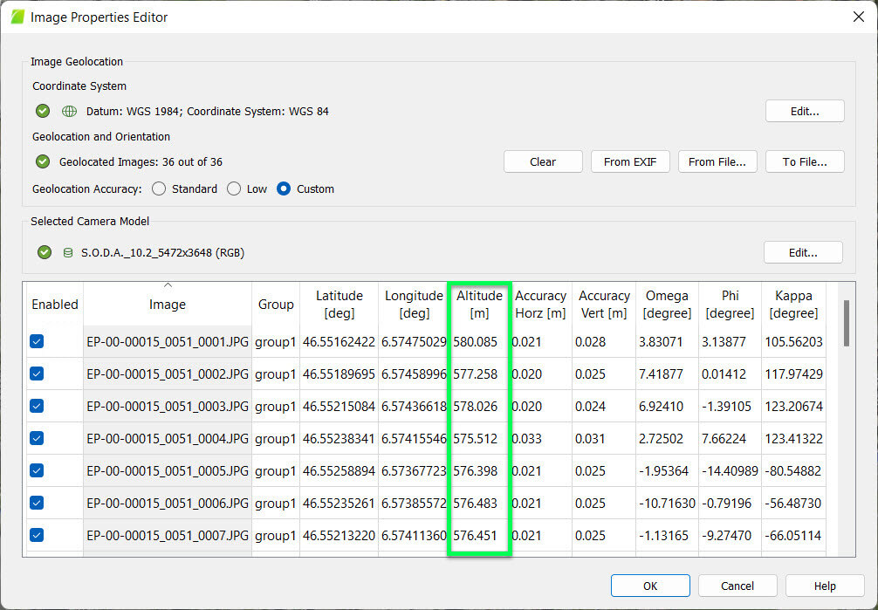Click the green check beside the Coordinate System datum
The height and width of the screenshot is (610, 878).
click(42, 111)
